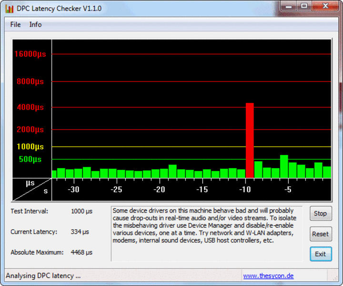Click the yellow 1000µs axis label

[30, 147]
